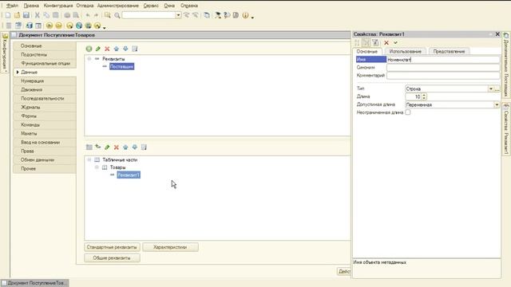Click red Delete icon above Табличные части tree
Viewport: 511px width, 287px height.
[117, 147]
